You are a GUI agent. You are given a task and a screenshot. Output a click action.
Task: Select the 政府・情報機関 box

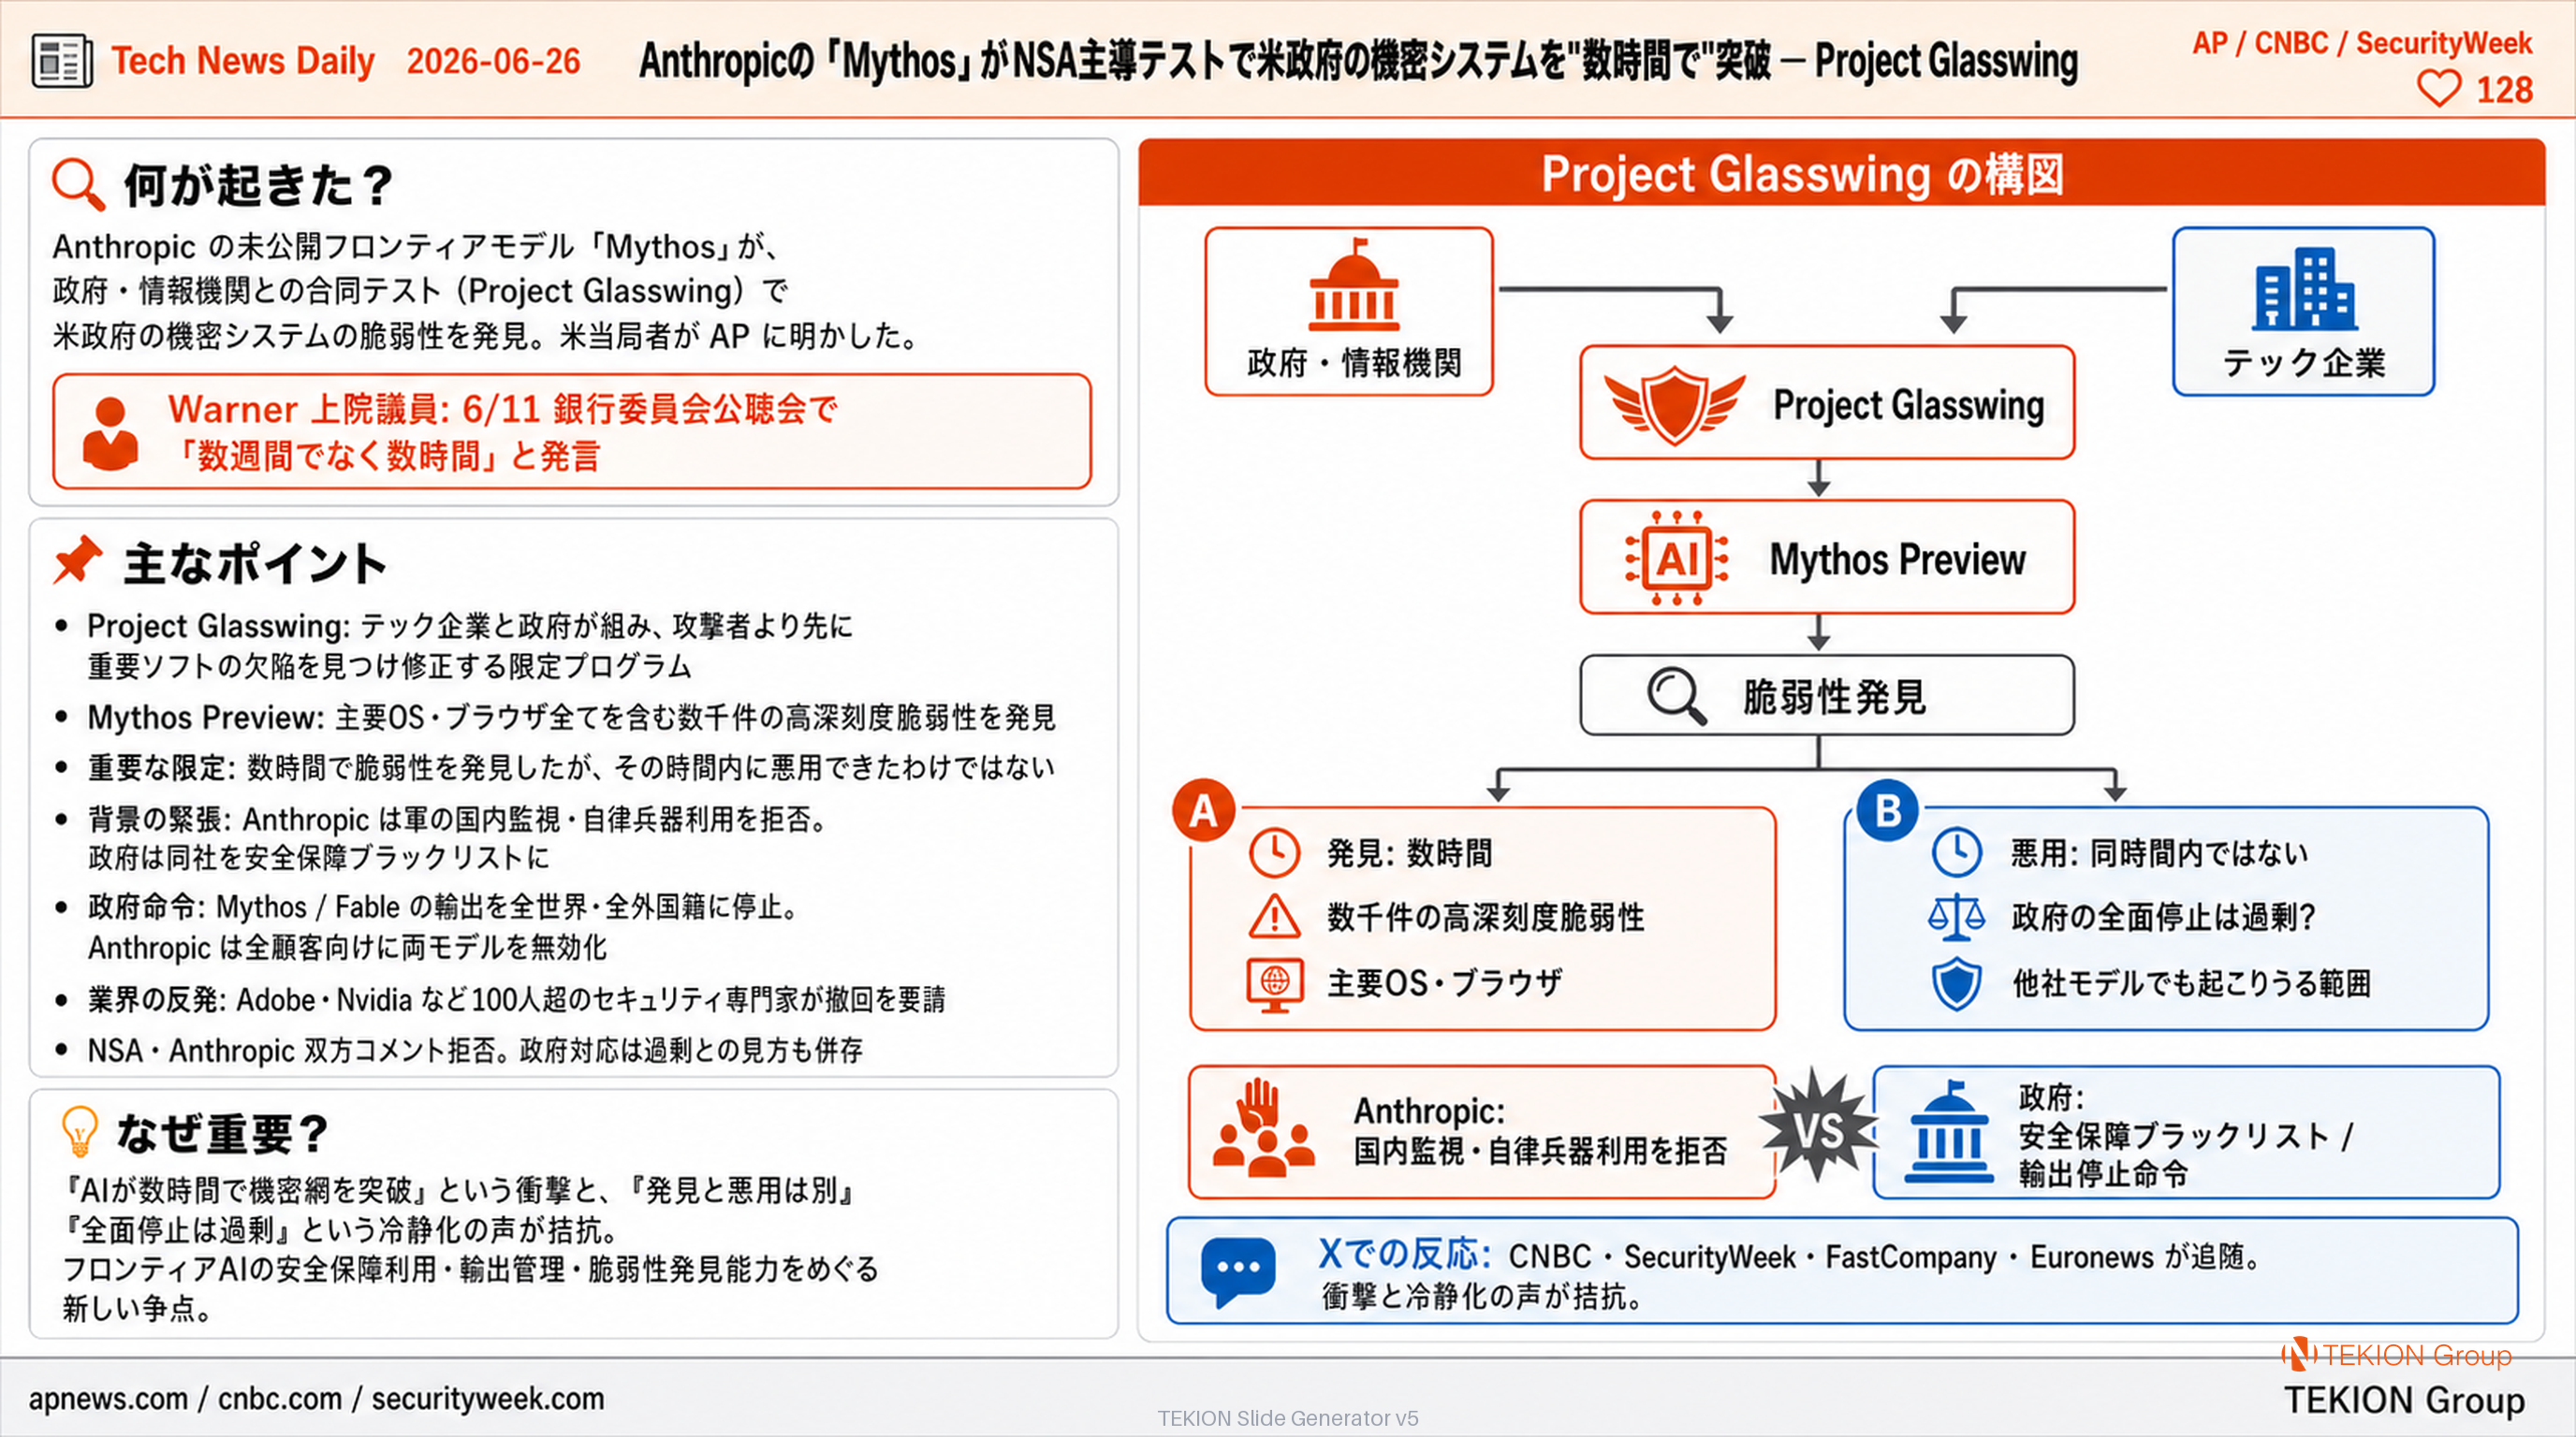tap(1349, 312)
